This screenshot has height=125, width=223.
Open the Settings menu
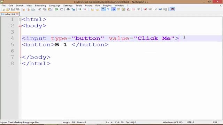(68, 6)
